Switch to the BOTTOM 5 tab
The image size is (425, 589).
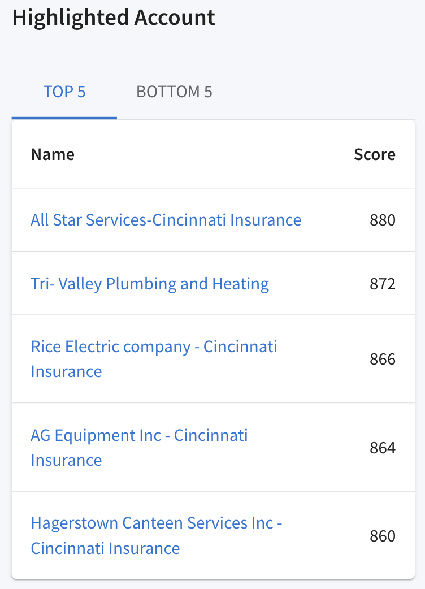(x=174, y=92)
